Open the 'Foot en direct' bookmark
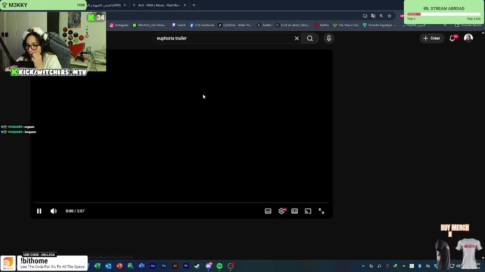Image resolution: width=485 pixels, height=272 pixels. [x=293, y=25]
